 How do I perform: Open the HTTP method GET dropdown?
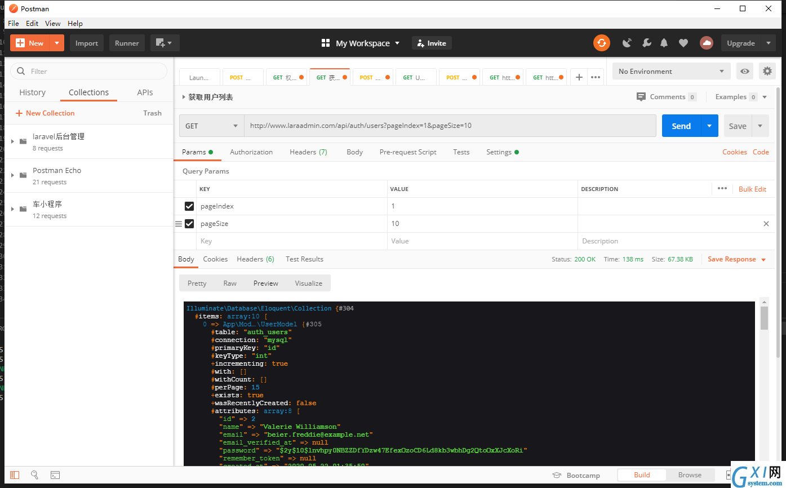[x=211, y=126]
